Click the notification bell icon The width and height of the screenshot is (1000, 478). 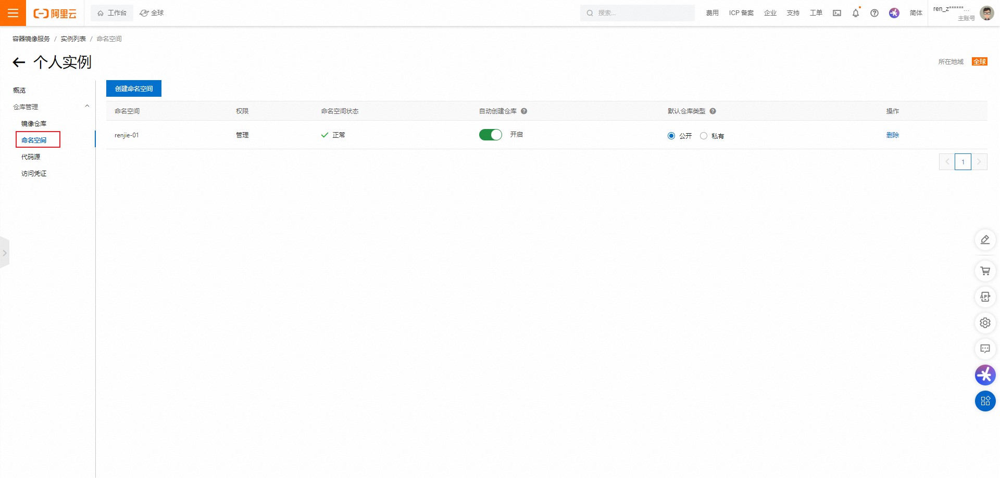coord(855,13)
